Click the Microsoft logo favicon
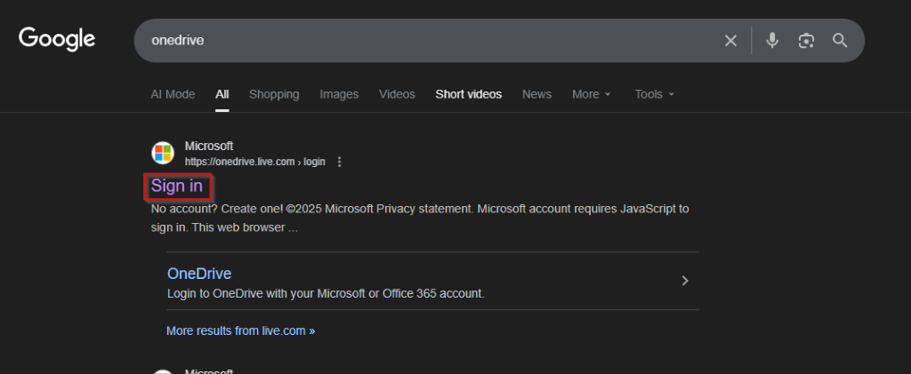 tap(162, 153)
